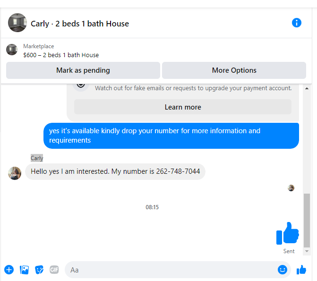Screen dimensions: 317x281
Task: Open Carly's profile picture in chat
Action: click(x=15, y=173)
